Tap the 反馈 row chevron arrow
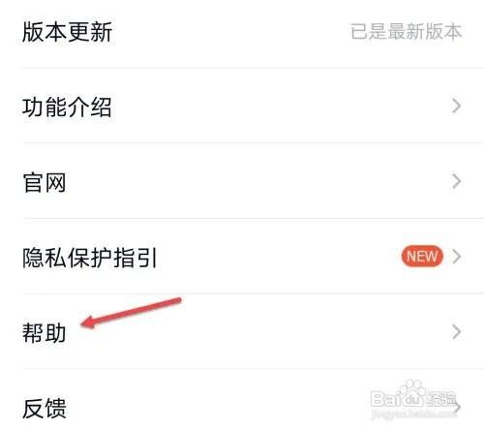Image resolution: width=484 pixels, height=431 pixels. click(x=457, y=408)
